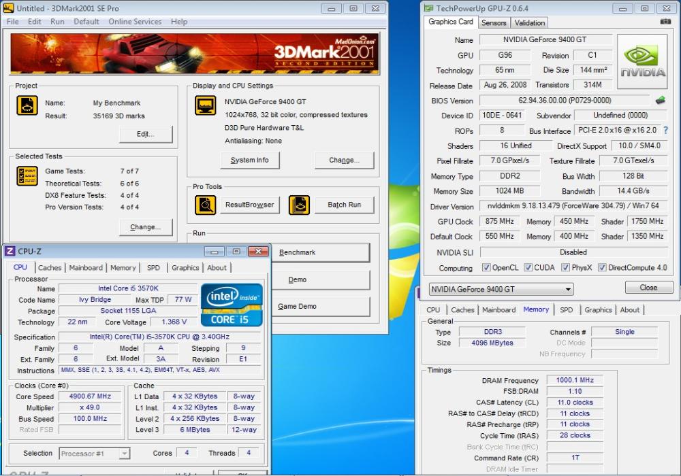Switch to the Sensors tab in GPU-Z

coord(494,23)
